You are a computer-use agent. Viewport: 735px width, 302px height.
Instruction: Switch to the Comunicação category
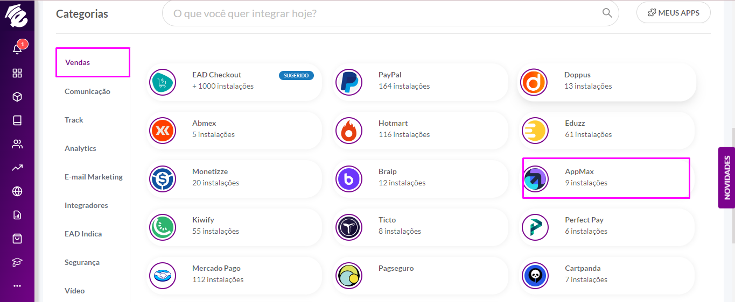[x=87, y=91]
